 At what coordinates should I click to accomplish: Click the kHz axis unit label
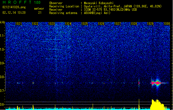coord(2,22)
